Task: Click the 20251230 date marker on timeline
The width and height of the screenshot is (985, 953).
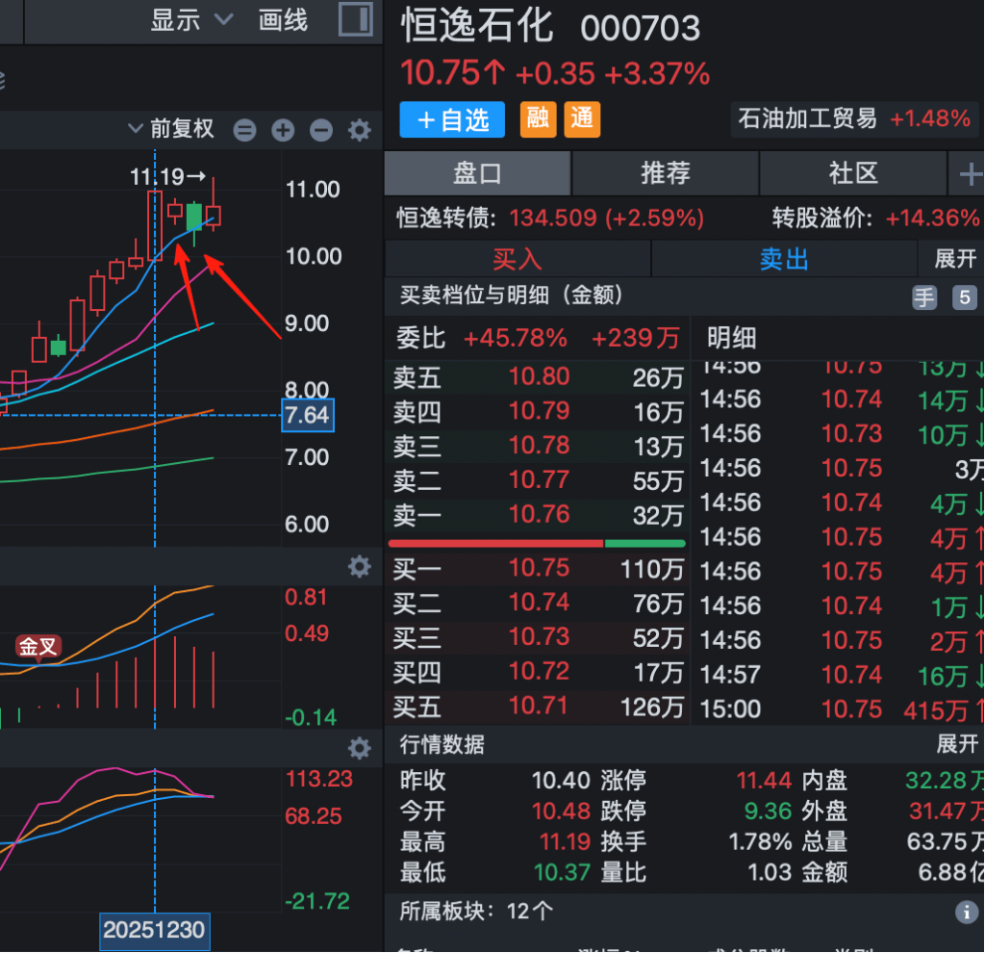Action: tap(154, 931)
